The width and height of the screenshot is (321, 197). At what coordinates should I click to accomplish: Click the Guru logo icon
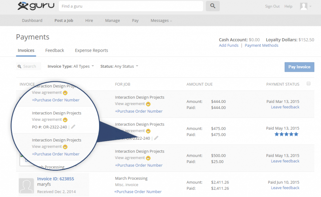click(x=24, y=6)
